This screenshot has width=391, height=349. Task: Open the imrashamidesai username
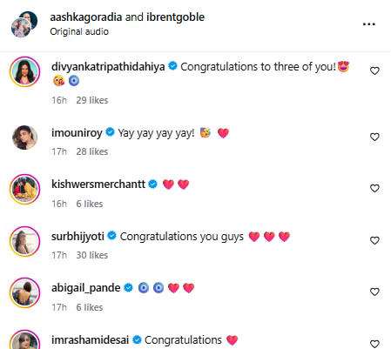point(90,339)
